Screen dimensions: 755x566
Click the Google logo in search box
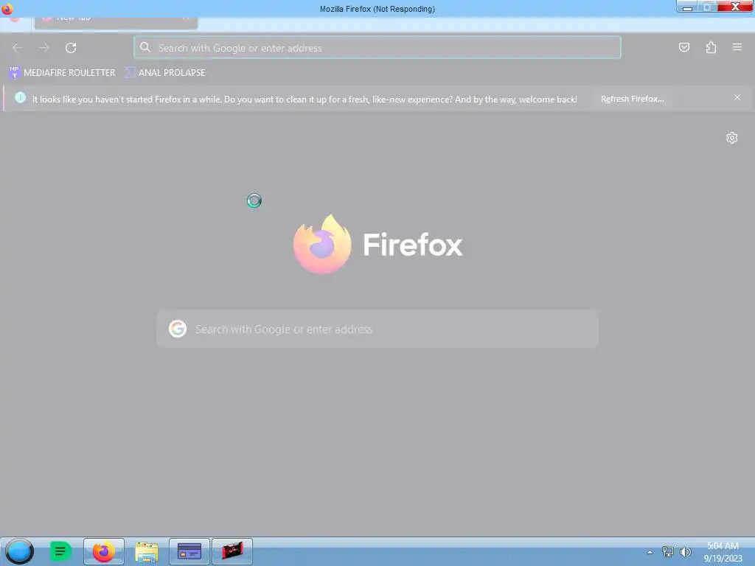tap(177, 329)
